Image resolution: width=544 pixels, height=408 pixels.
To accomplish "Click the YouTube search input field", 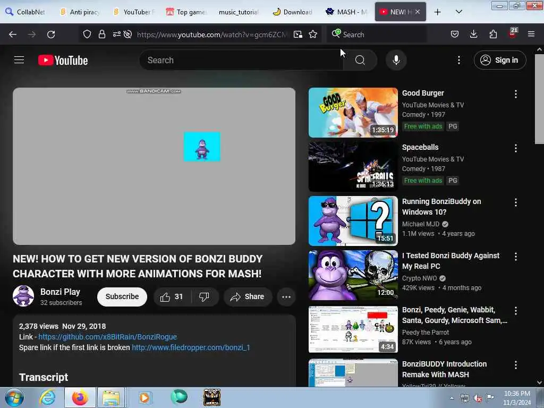I will pyautogui.click(x=242, y=60).
